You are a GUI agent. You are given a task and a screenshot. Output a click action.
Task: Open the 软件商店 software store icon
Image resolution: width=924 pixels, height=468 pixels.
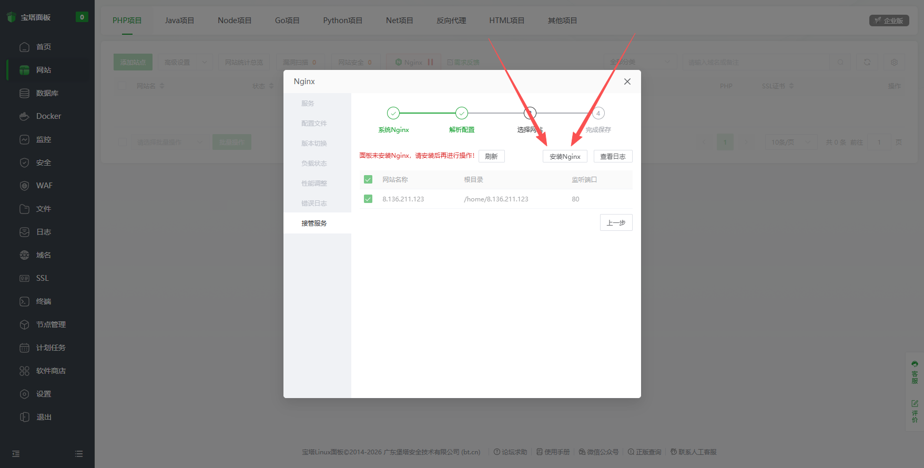coord(24,371)
